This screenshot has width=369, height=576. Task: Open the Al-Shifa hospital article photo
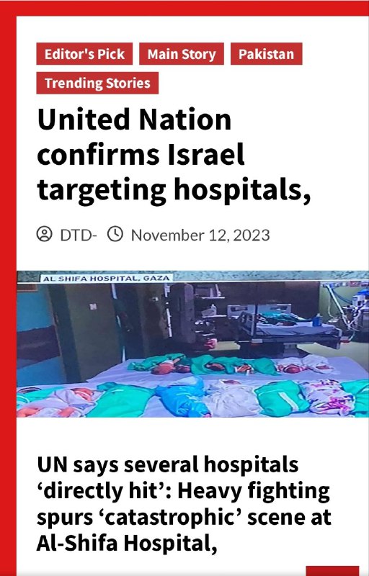pos(192,344)
